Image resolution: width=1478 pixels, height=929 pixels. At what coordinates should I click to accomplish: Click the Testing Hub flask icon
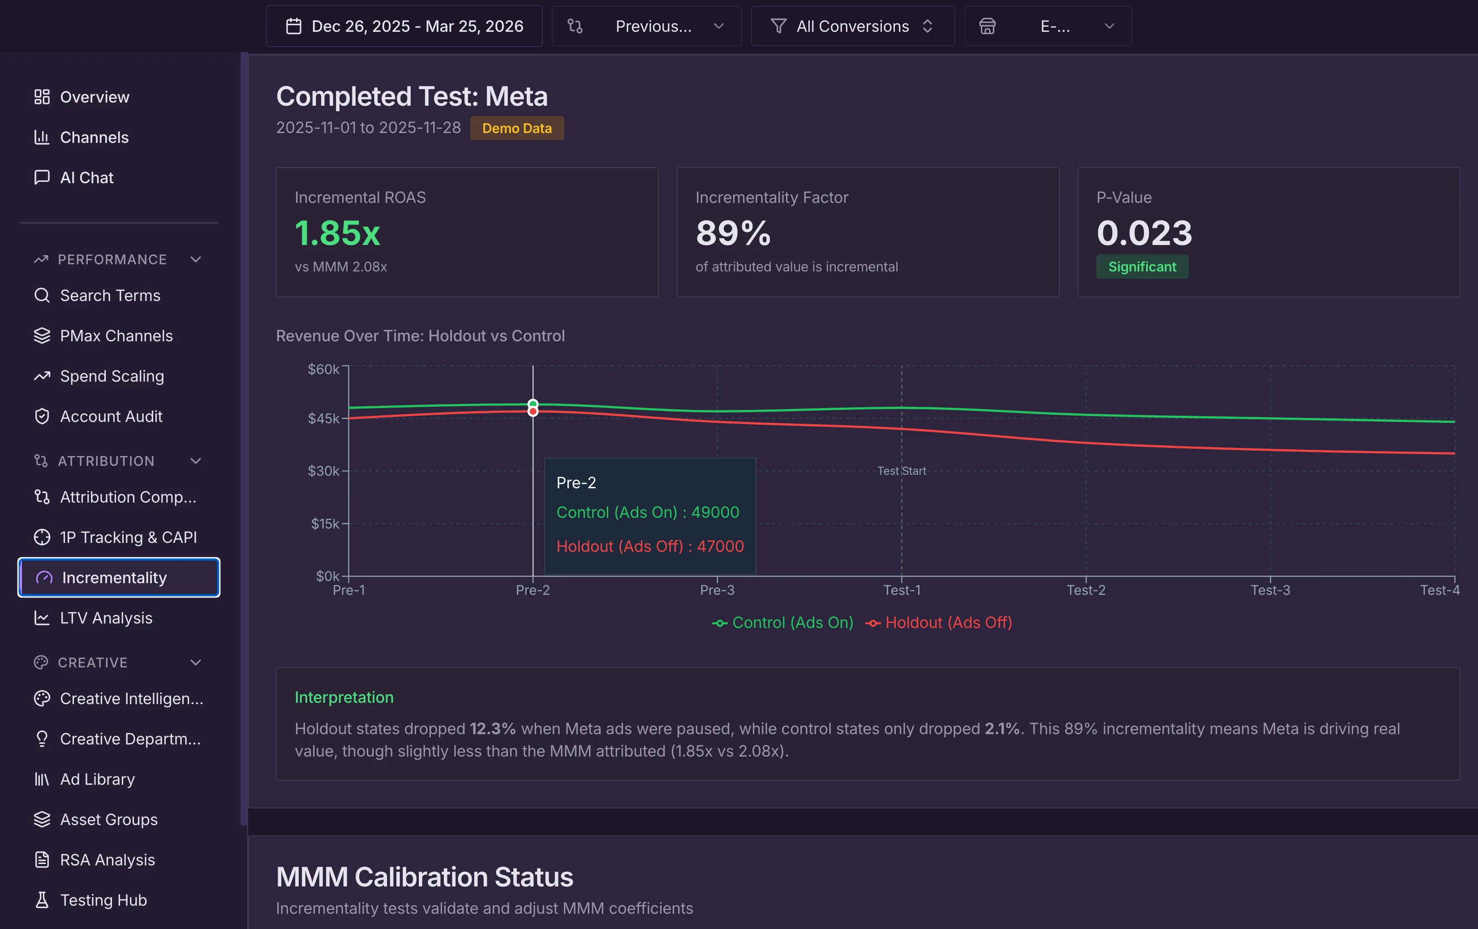42,900
